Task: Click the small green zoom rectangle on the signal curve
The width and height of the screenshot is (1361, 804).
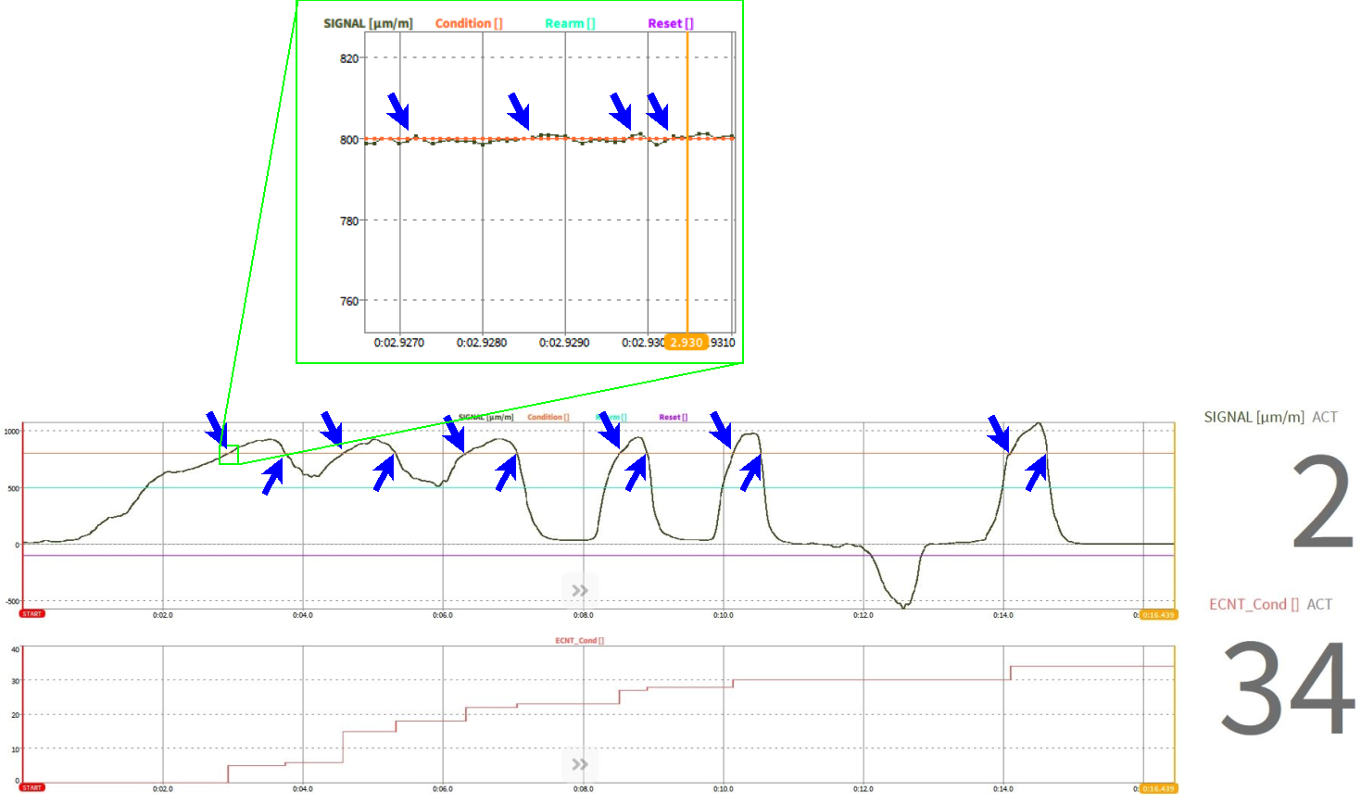Action: [229, 455]
